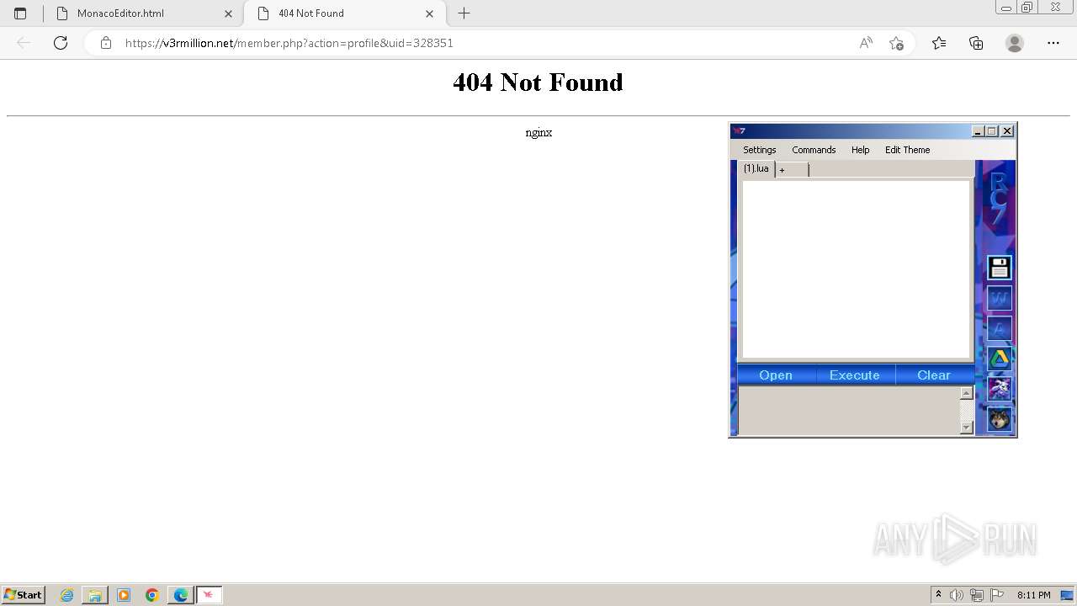
Task: Toggle Read aloud icon in address bar
Action: tap(866, 43)
